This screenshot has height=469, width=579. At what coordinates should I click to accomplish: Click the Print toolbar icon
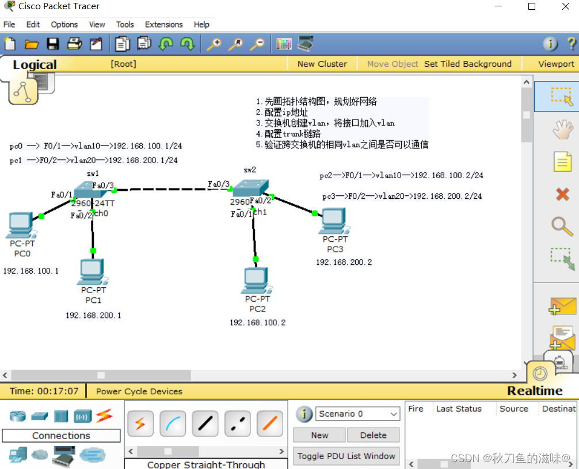(x=75, y=44)
